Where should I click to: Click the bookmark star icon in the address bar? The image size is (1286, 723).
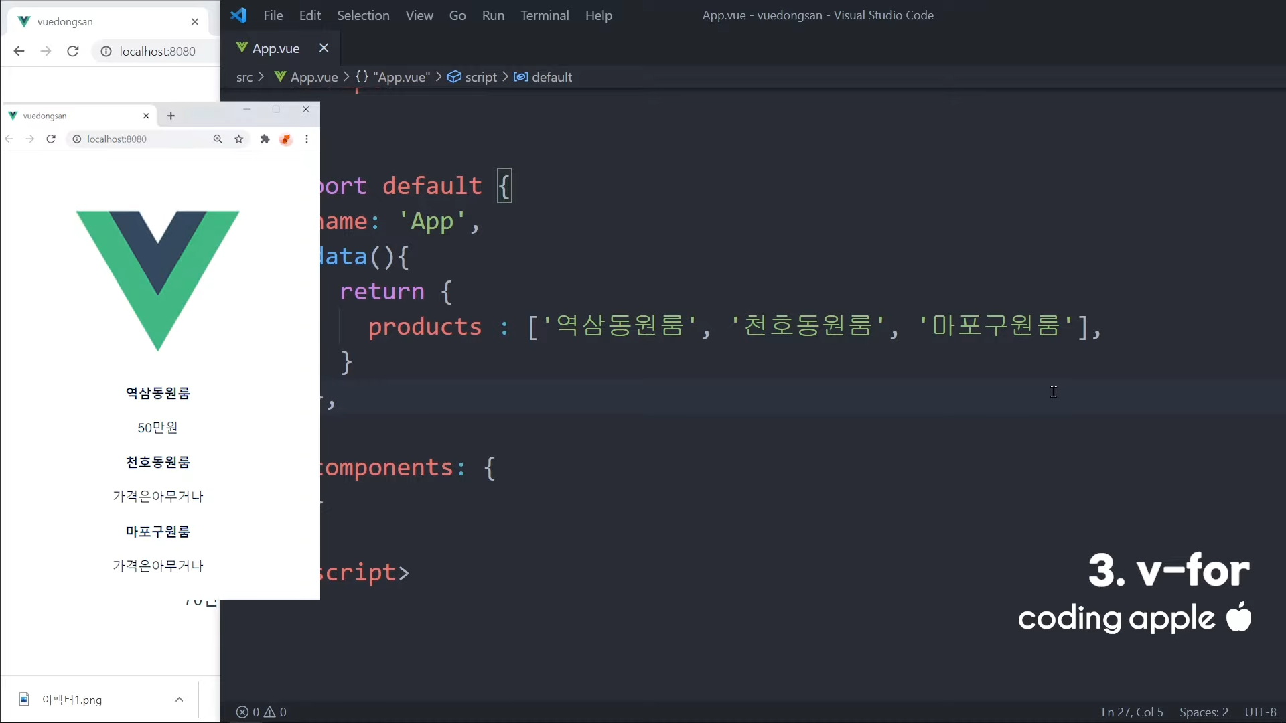click(x=239, y=139)
